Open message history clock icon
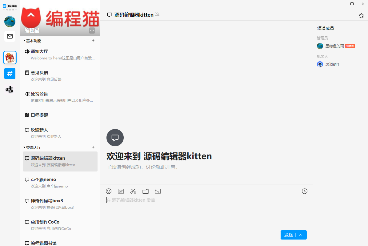 (304, 191)
